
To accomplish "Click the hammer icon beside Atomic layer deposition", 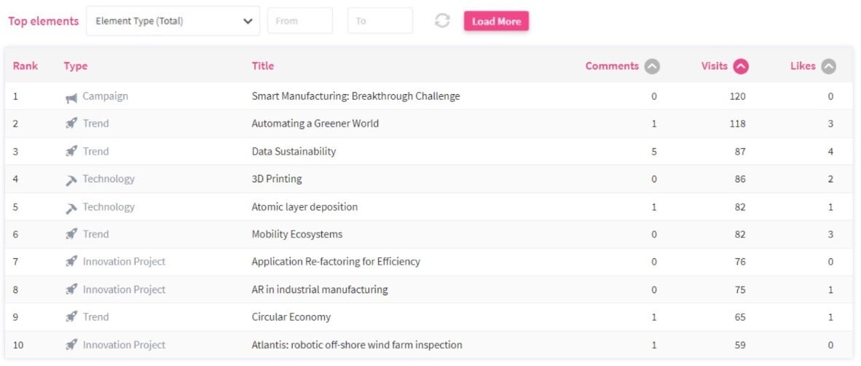I will [x=71, y=208].
